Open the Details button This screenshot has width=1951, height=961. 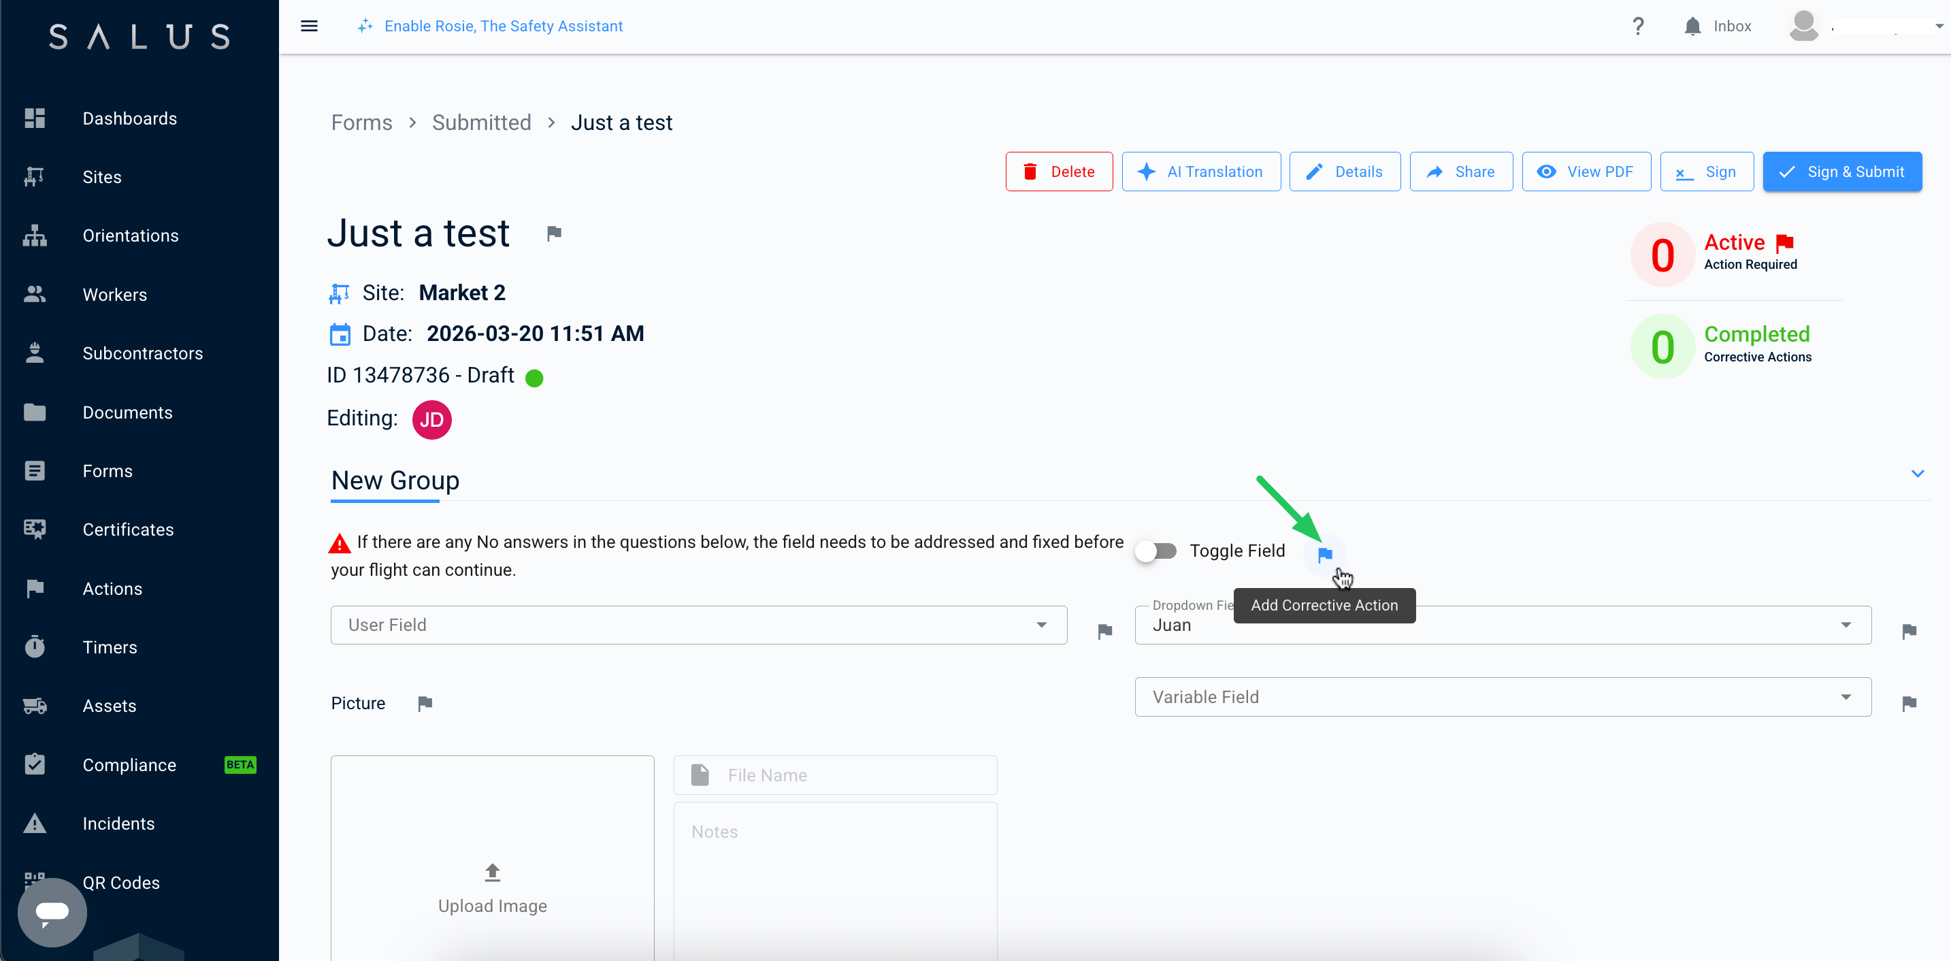click(1345, 172)
